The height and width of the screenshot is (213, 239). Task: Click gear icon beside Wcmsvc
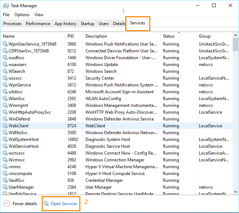pyautogui.click(x=5, y=160)
